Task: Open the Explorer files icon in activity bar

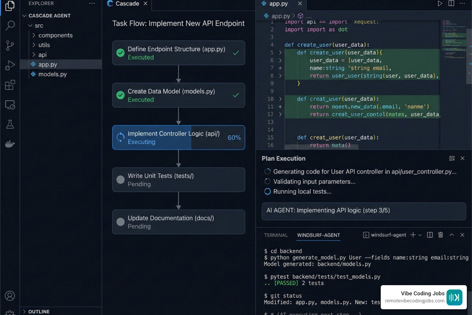Action: 10,6
